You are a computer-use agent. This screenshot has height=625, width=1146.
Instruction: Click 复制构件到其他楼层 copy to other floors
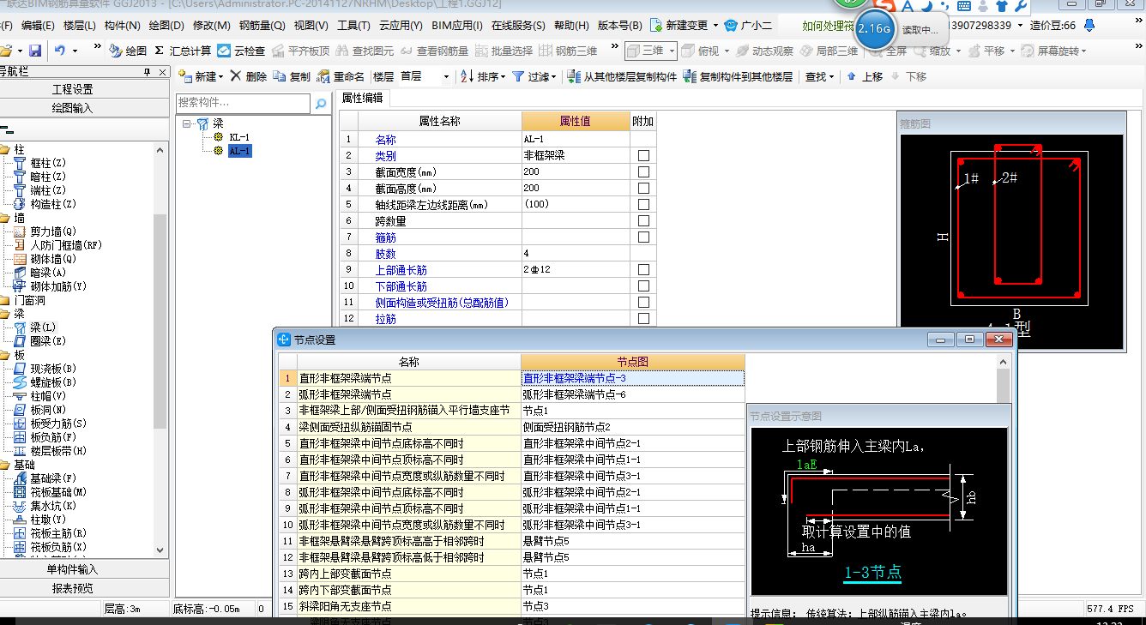pyautogui.click(x=738, y=76)
